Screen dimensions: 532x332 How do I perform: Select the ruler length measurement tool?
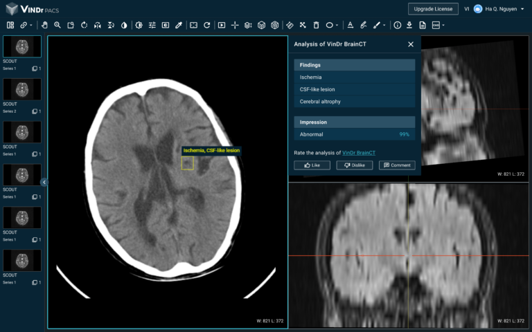click(x=290, y=25)
